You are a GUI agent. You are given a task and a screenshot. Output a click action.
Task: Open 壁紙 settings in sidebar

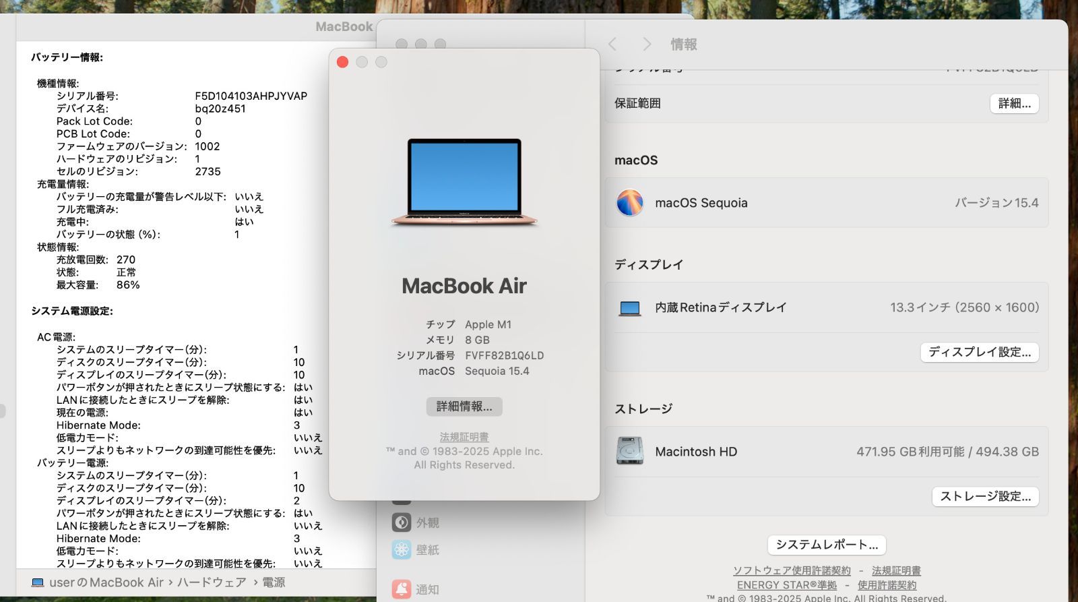[x=416, y=550]
